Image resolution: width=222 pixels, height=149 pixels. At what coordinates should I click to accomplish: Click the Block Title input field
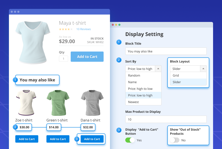tap(166, 51)
